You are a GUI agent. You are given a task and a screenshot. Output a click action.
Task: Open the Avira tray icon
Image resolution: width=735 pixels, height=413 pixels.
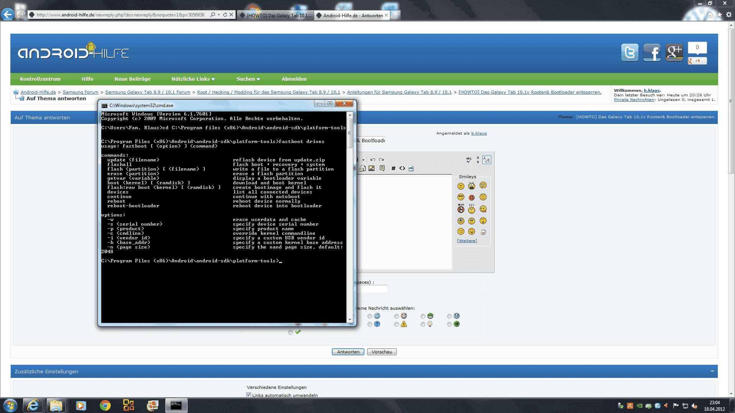click(630, 406)
